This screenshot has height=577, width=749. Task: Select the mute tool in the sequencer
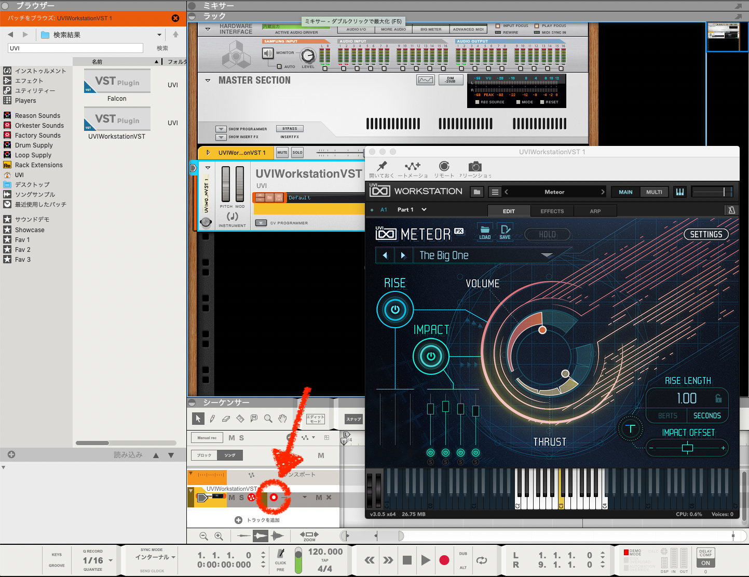point(254,419)
